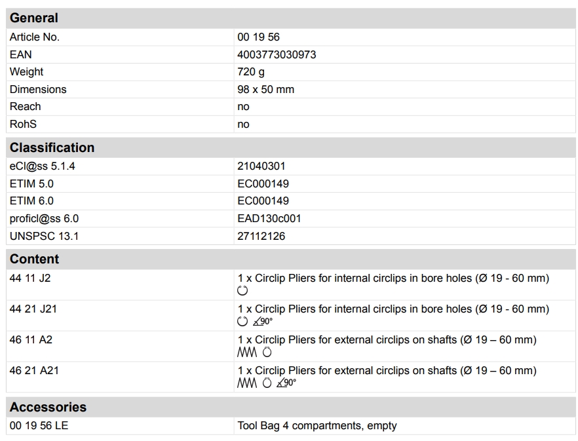Click the Classification section header
The height and width of the screenshot is (441, 578).
tap(52, 147)
